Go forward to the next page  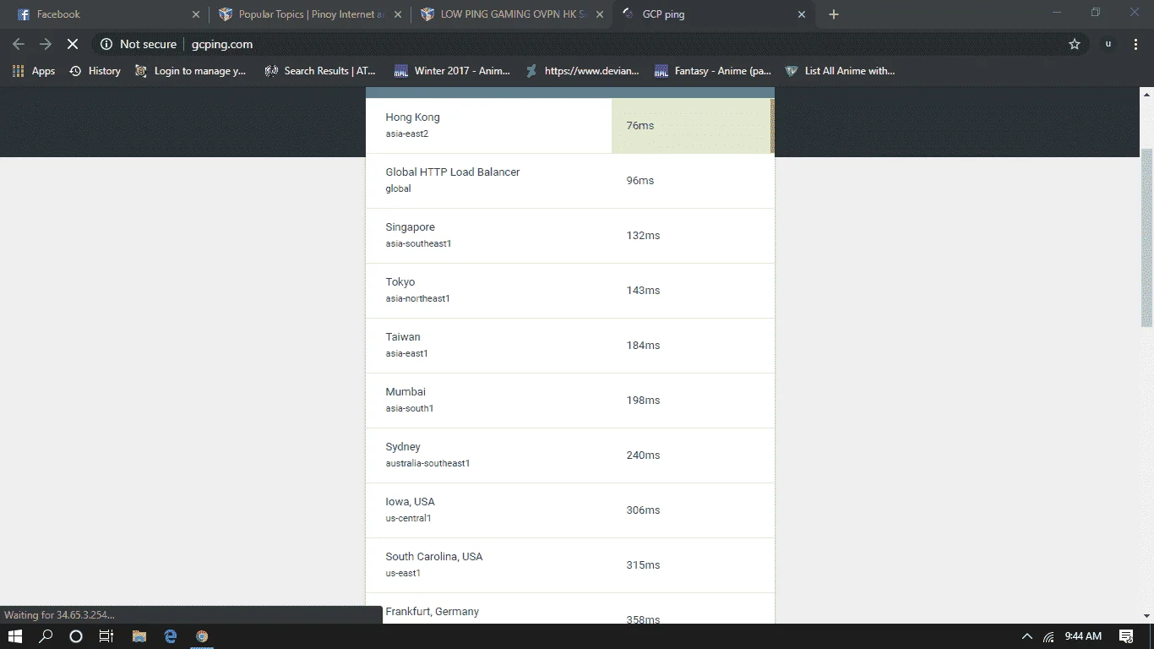[46, 44]
